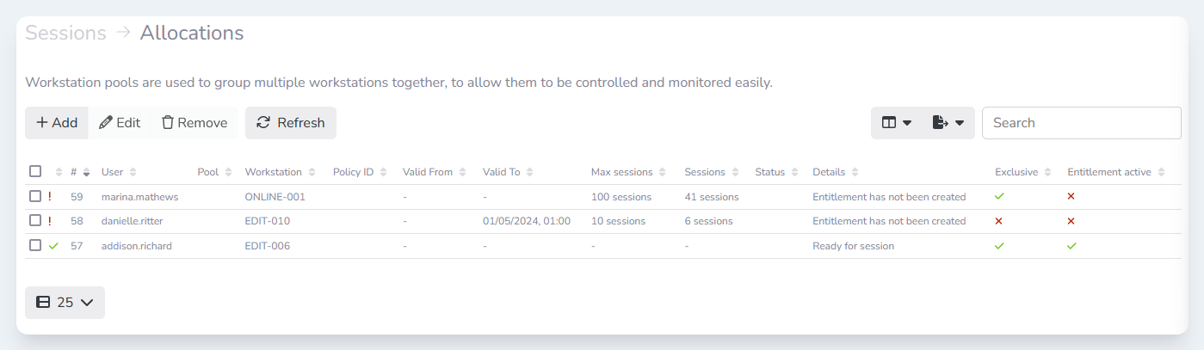Expand the 25 rows-per-page selector
Viewport: 1204px width, 350px height.
pyautogui.click(x=65, y=303)
